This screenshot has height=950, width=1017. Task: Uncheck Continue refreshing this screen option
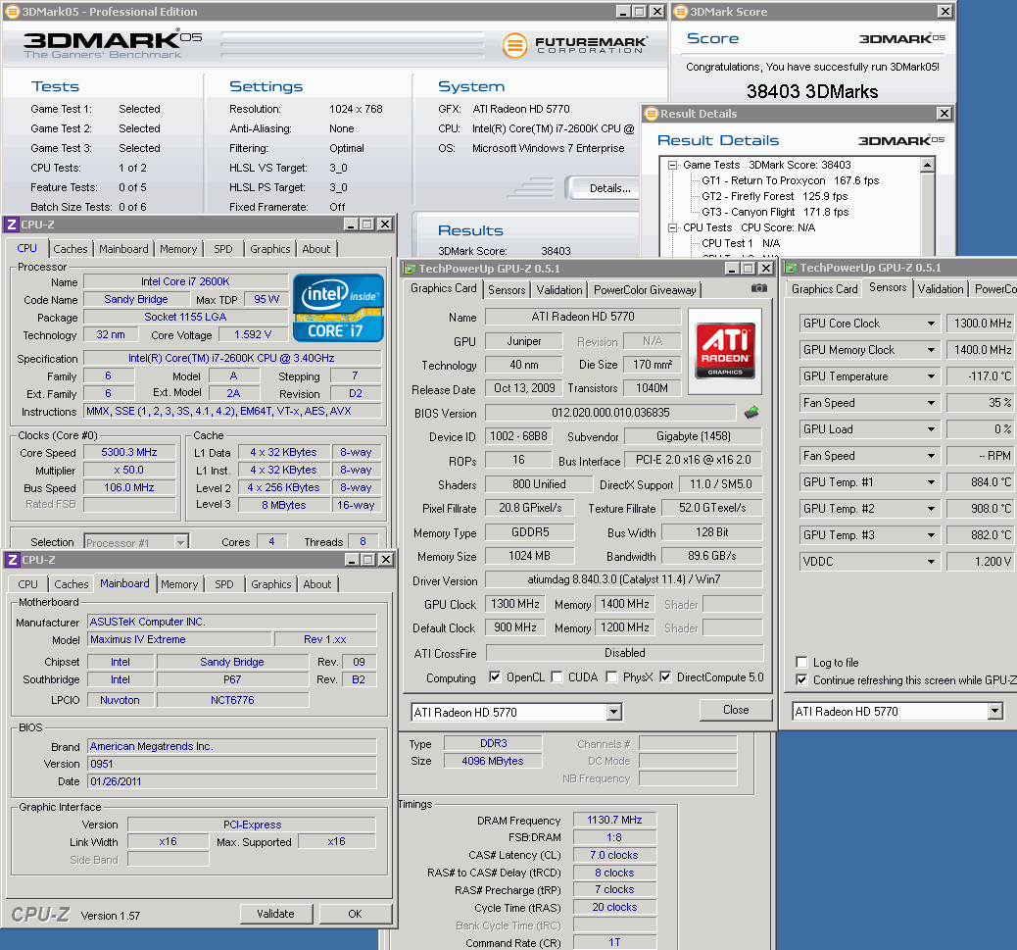click(801, 679)
